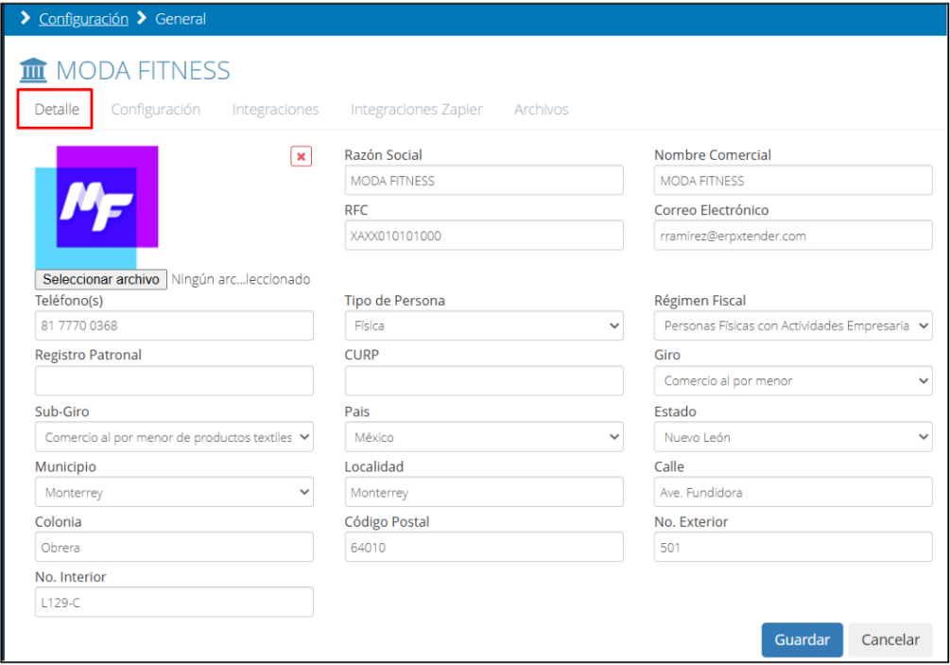950x665 pixels.
Task: Focus the empty Registro Patronal field
Action: [175, 380]
